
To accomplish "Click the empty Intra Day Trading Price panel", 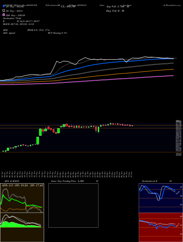I will [73, 205].
